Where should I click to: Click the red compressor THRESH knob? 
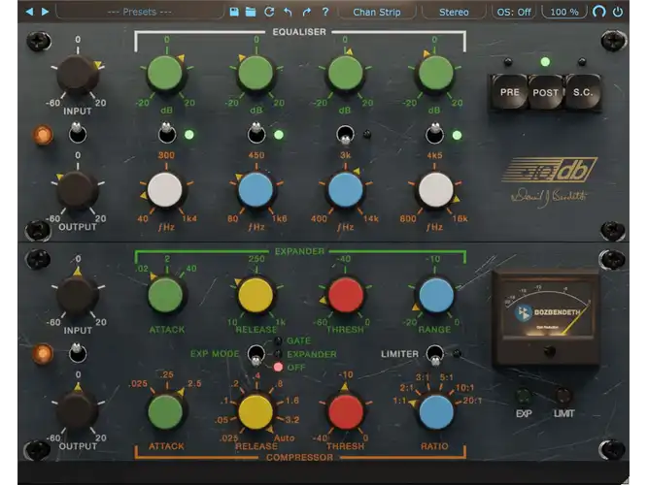tap(346, 411)
